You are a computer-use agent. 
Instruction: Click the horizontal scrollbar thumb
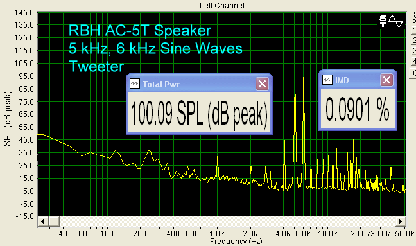[54, 221]
